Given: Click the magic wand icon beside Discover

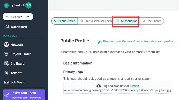Looking at the screenshot, I should [x=100, y=41].
